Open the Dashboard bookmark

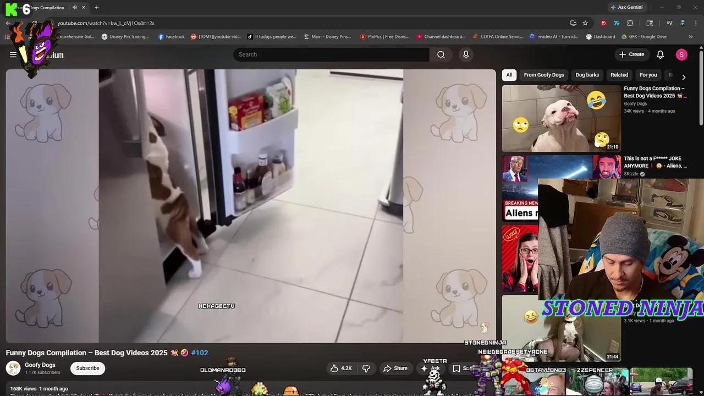(601, 37)
